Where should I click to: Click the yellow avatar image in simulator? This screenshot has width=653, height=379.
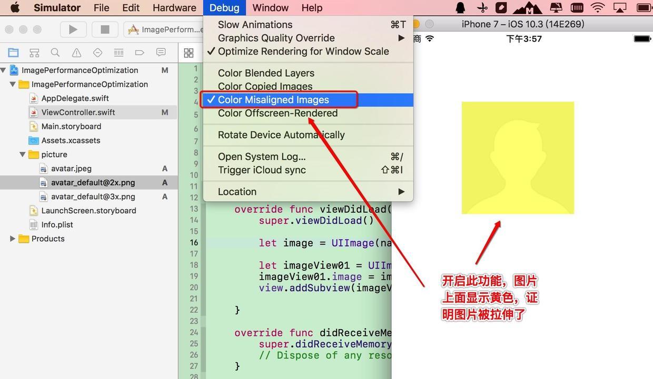(x=518, y=158)
